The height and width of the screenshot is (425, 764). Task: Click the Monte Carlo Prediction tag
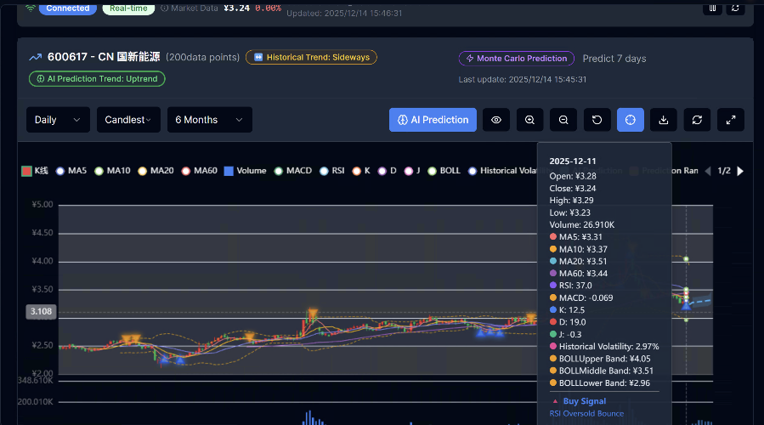point(517,59)
